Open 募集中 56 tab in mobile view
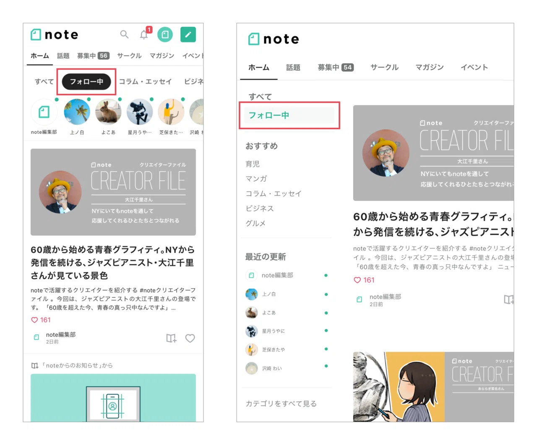 [93, 56]
